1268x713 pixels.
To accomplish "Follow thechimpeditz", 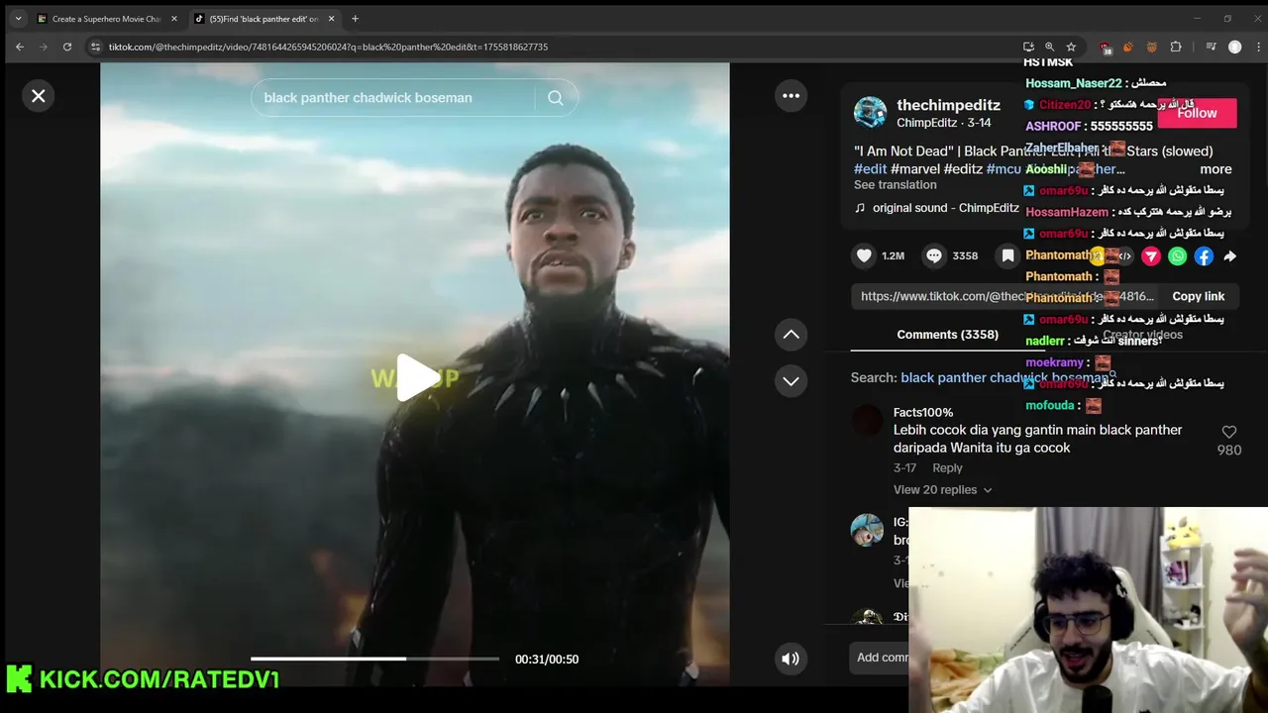I will [1197, 113].
